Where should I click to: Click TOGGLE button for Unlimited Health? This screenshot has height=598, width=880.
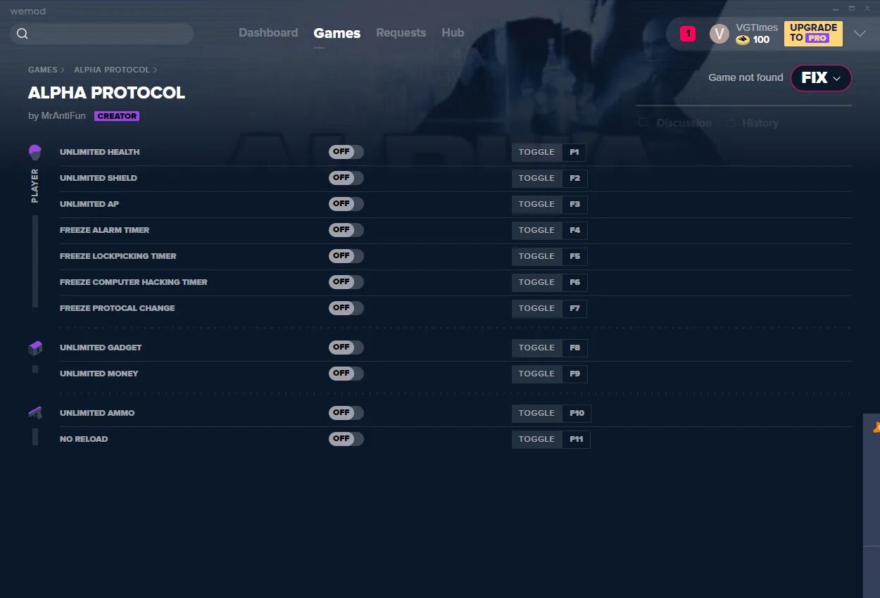pyautogui.click(x=537, y=152)
